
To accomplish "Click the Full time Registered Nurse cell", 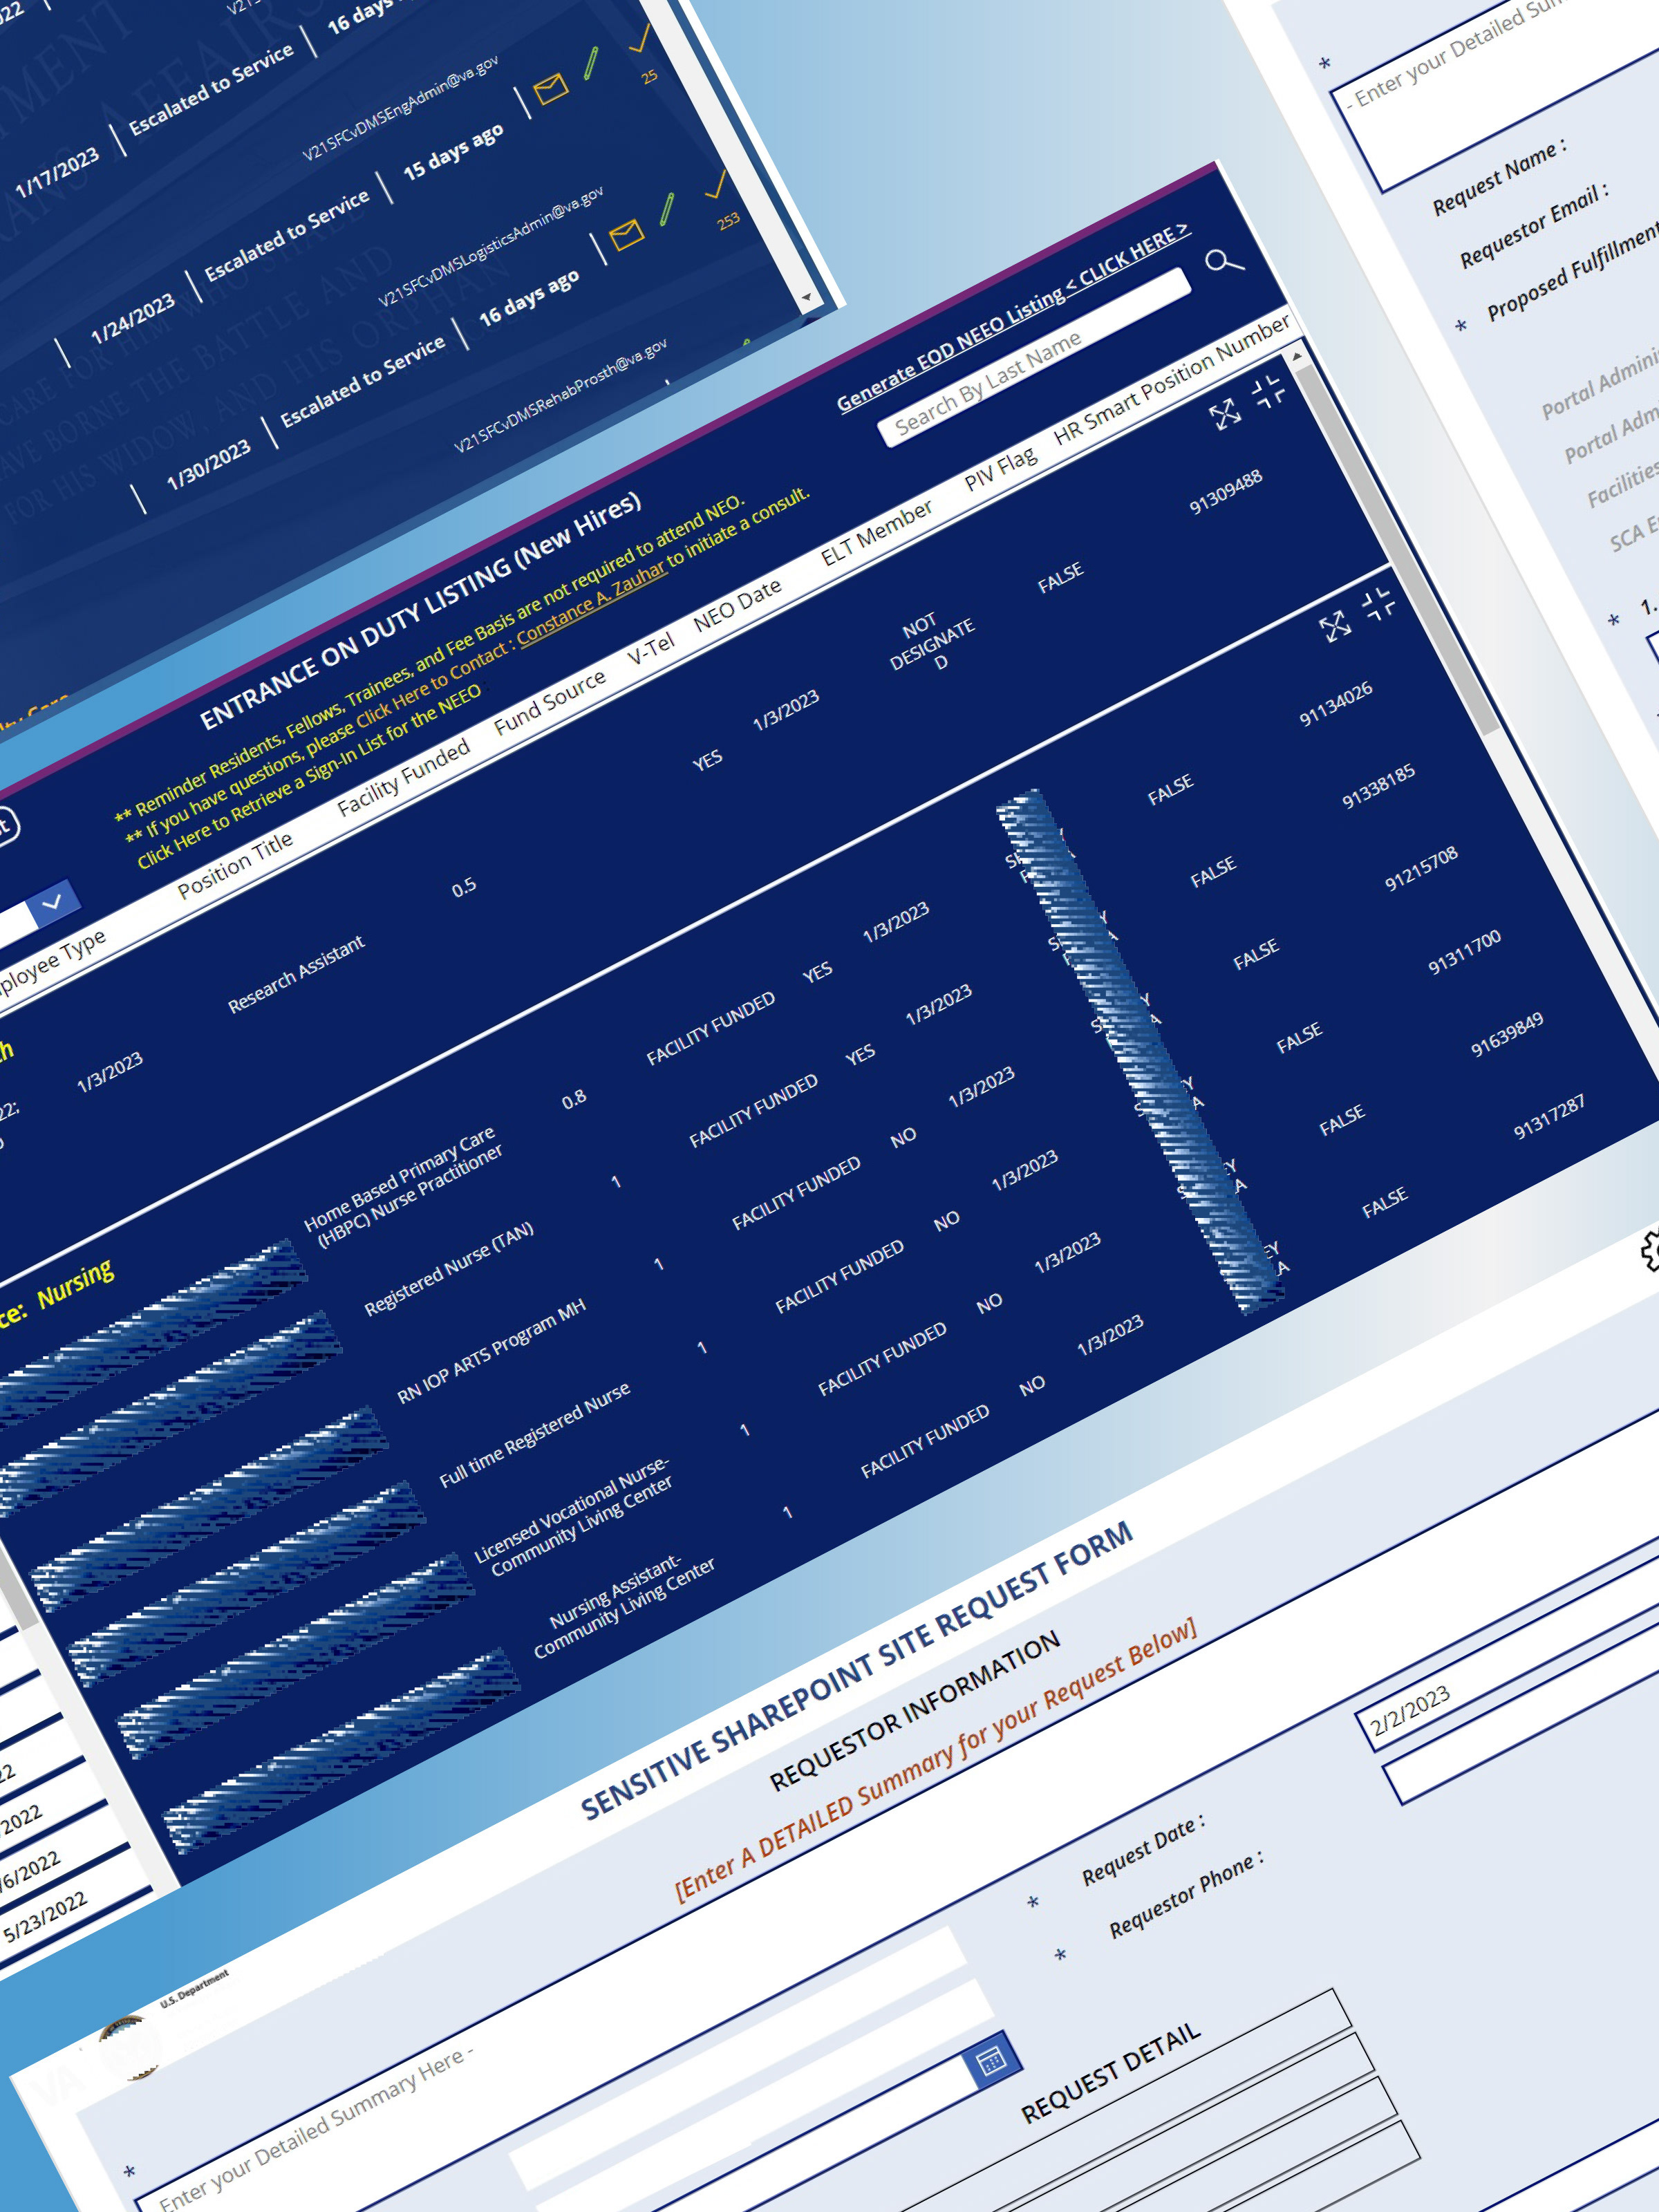I will 535,1436.
